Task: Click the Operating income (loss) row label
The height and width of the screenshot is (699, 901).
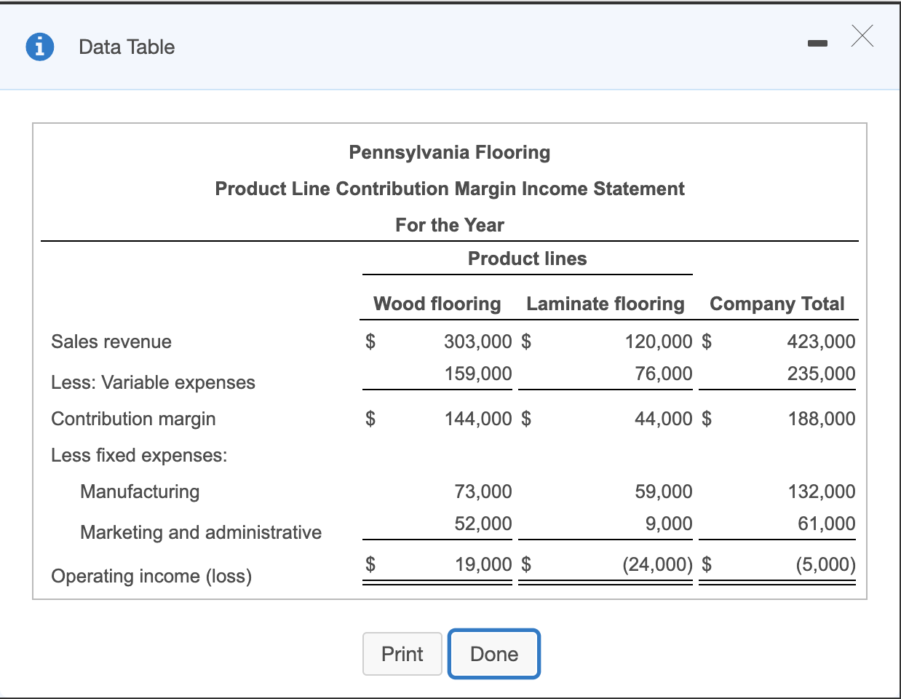Action: tap(151, 576)
